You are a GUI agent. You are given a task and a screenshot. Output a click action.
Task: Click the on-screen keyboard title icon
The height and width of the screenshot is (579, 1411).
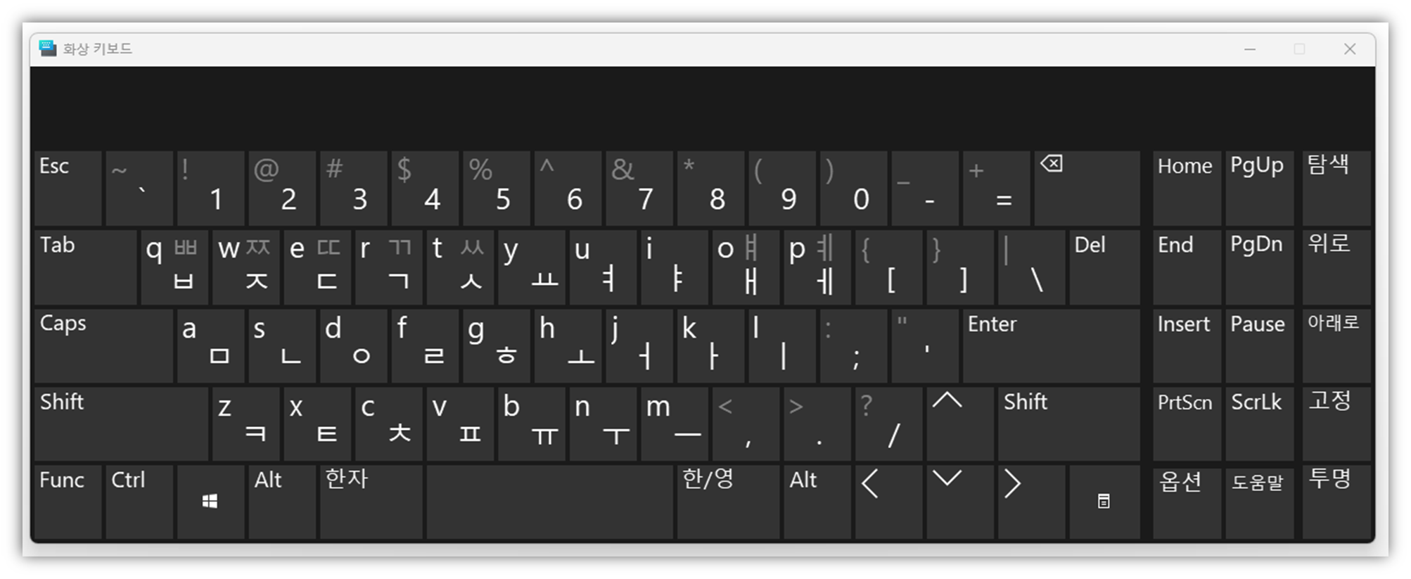(x=48, y=49)
